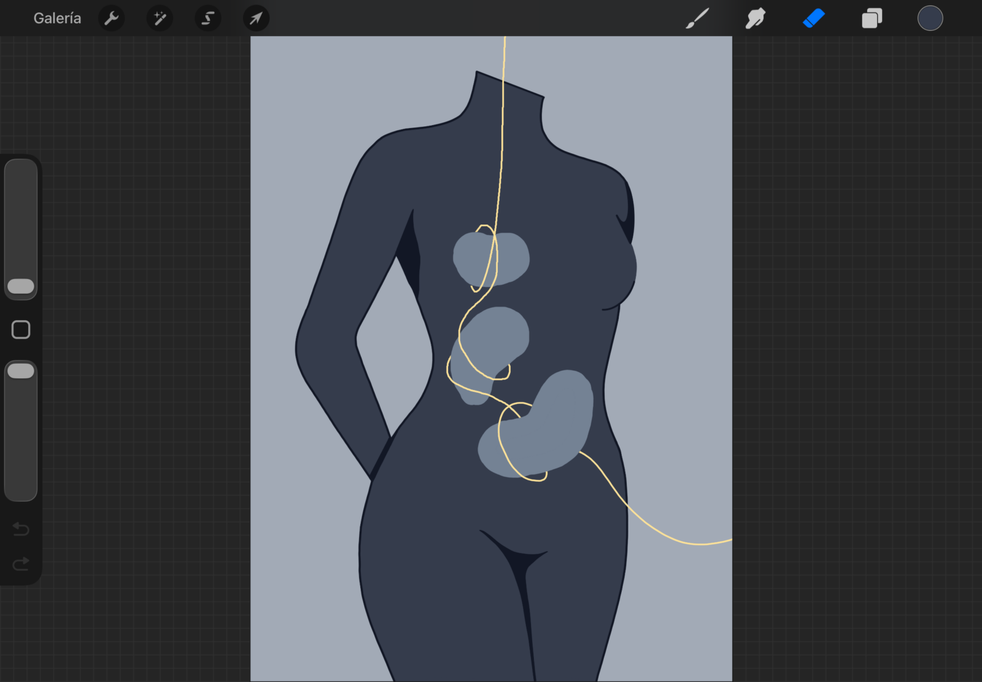Select the Brush tool
Viewport: 982px width, 682px height.
tap(697, 18)
